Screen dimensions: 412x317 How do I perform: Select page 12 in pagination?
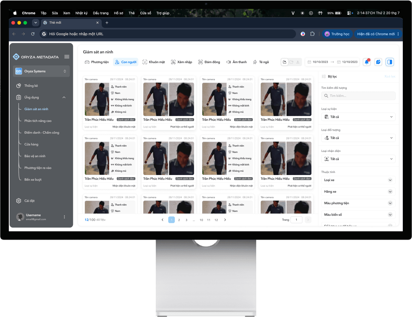[x=216, y=220]
